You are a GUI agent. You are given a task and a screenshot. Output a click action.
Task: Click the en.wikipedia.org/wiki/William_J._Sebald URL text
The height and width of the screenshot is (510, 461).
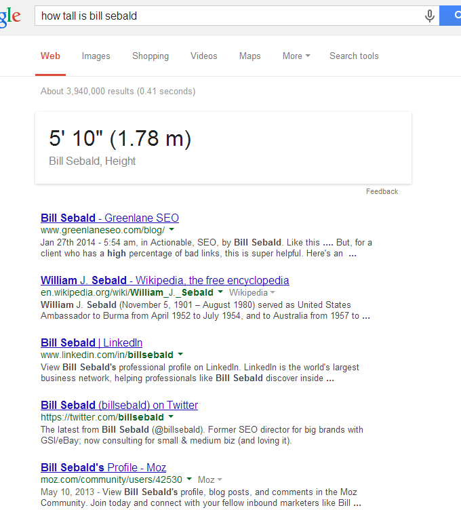point(127,292)
